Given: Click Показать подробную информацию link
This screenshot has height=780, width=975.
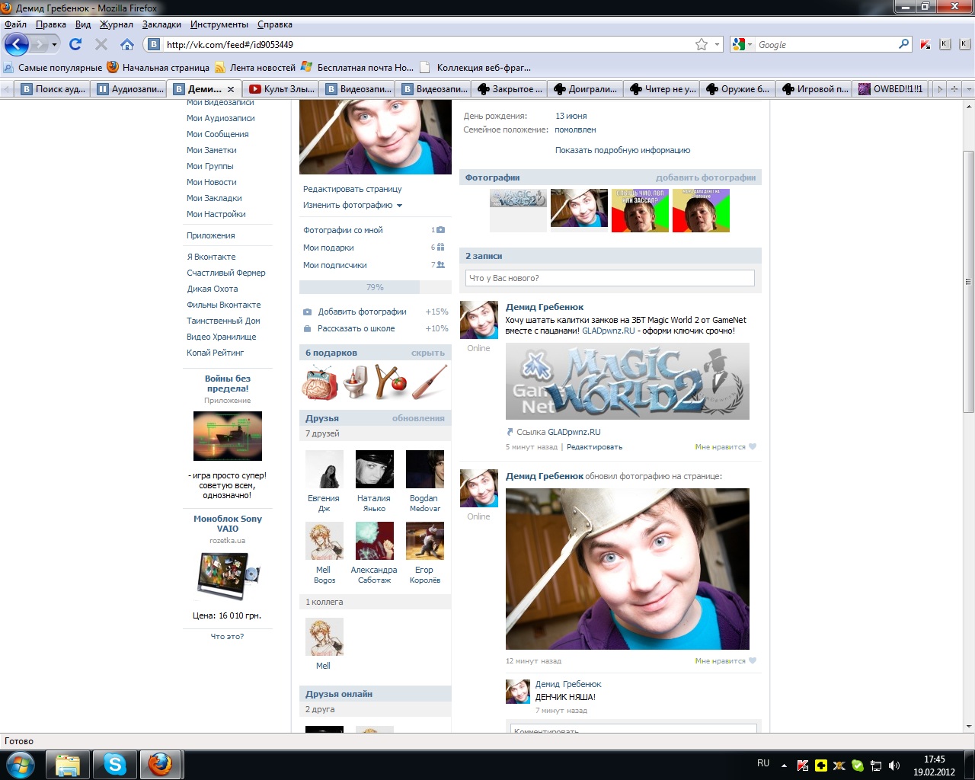Looking at the screenshot, I should point(622,150).
